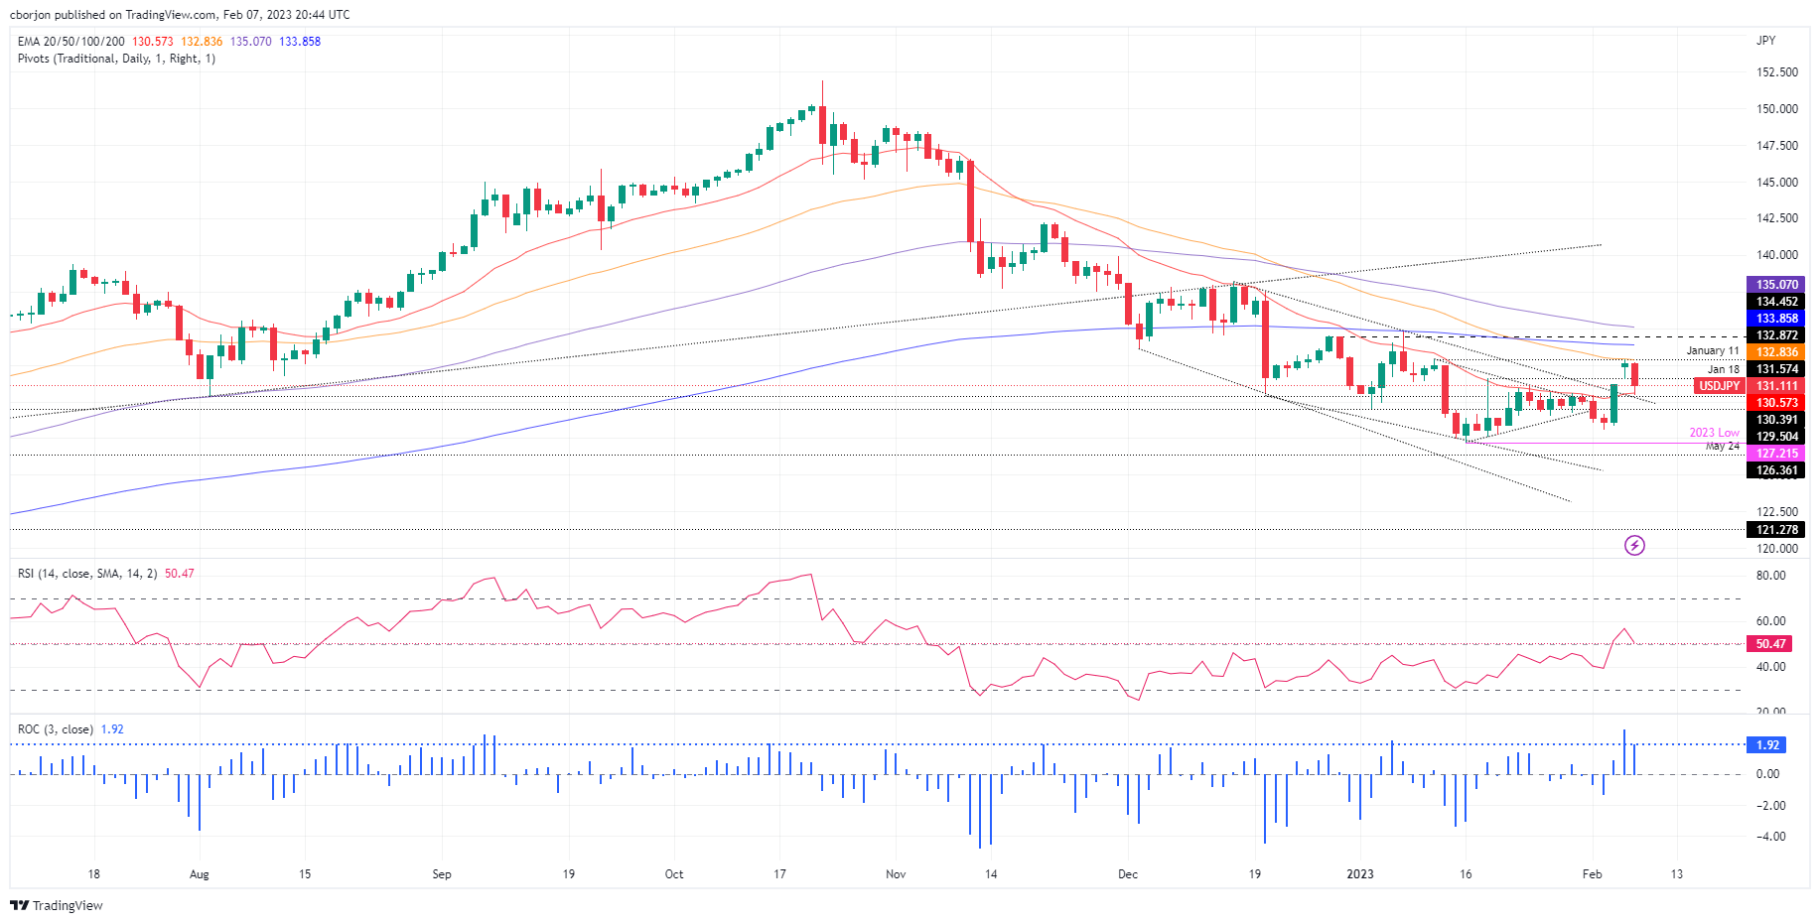This screenshot has height=923, width=1820.
Task: Click the ROC indicator legend label
Action: 56,729
